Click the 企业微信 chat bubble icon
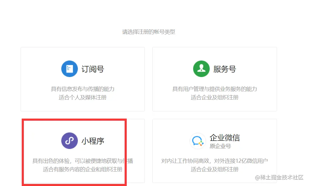This screenshot has height=186, width=309. tap(198, 141)
